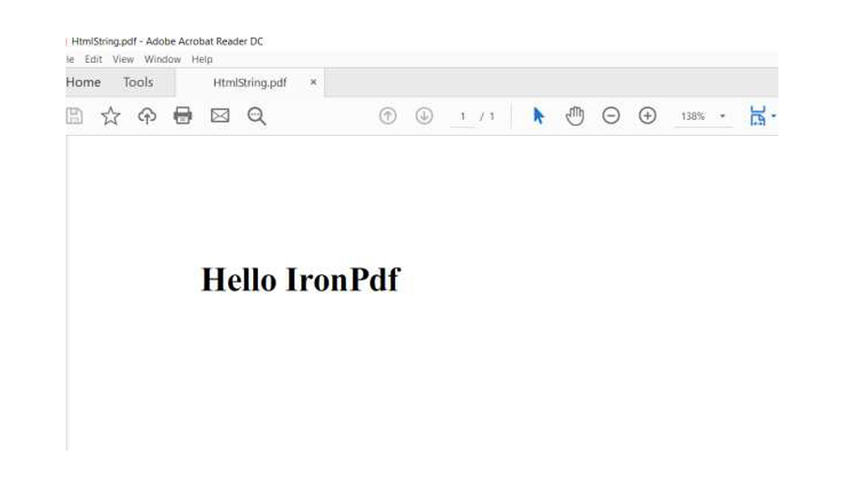The height and width of the screenshot is (488, 844).
Task: Open the View menu
Action: click(123, 59)
